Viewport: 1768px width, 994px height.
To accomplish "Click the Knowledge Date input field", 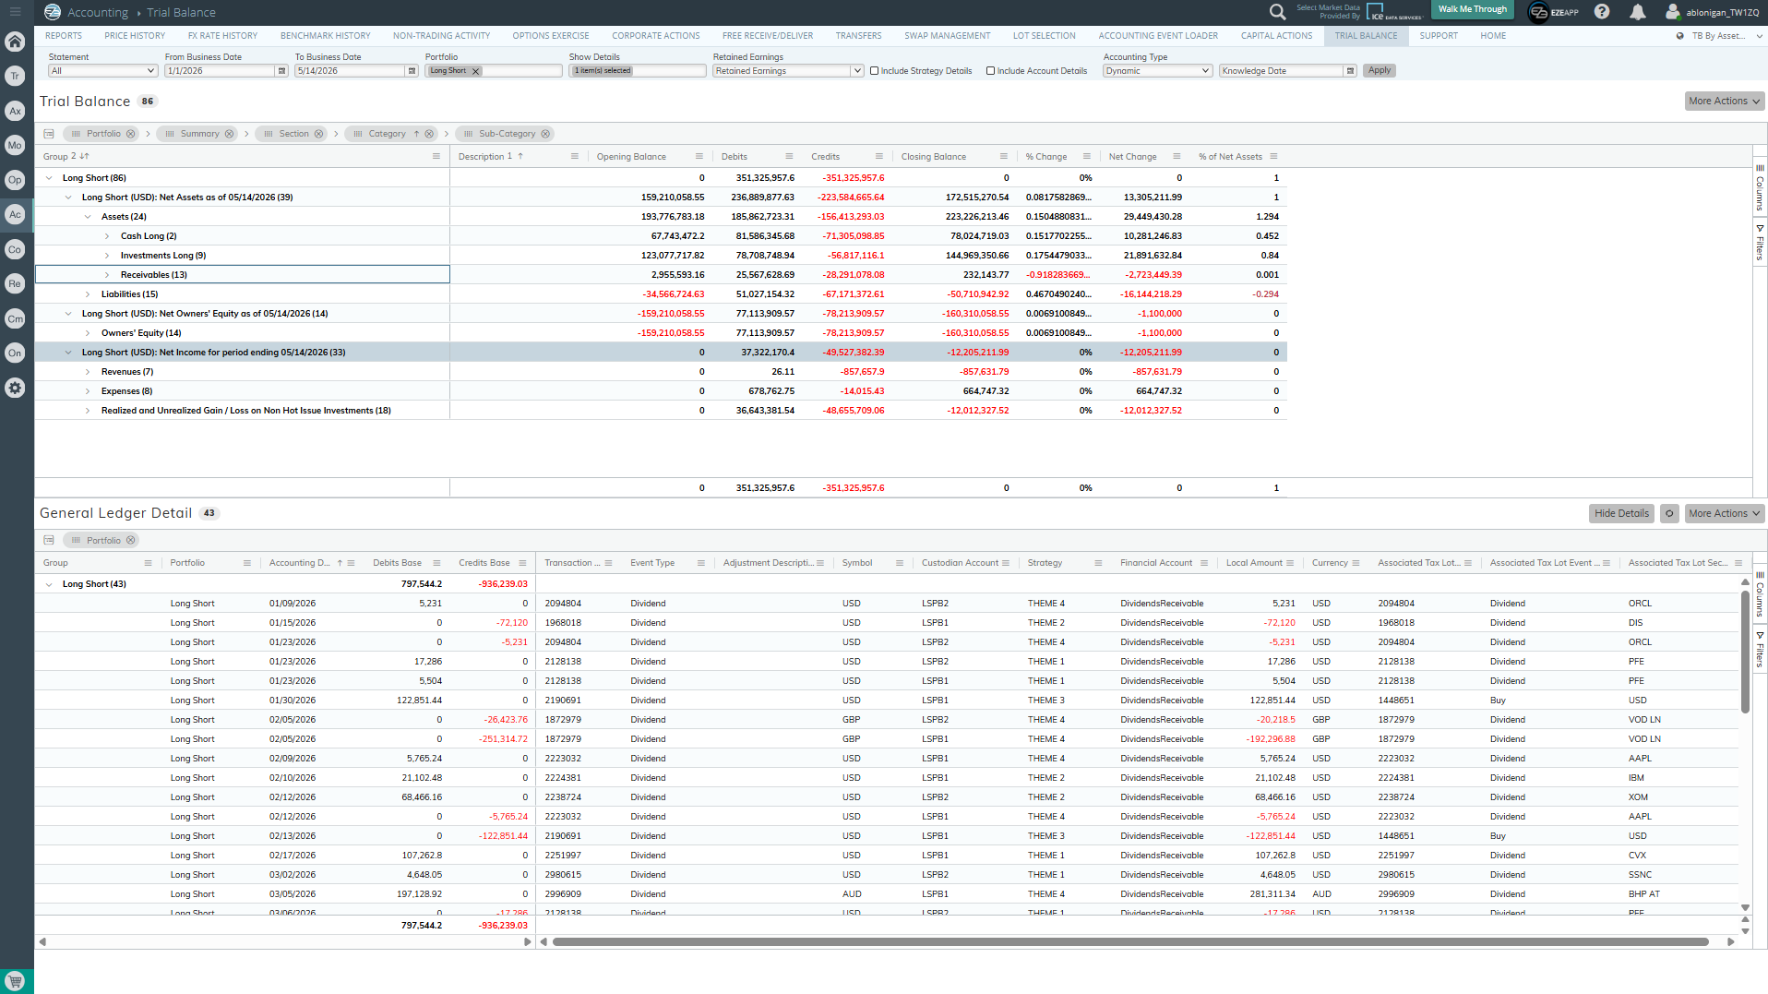I will point(1281,71).
